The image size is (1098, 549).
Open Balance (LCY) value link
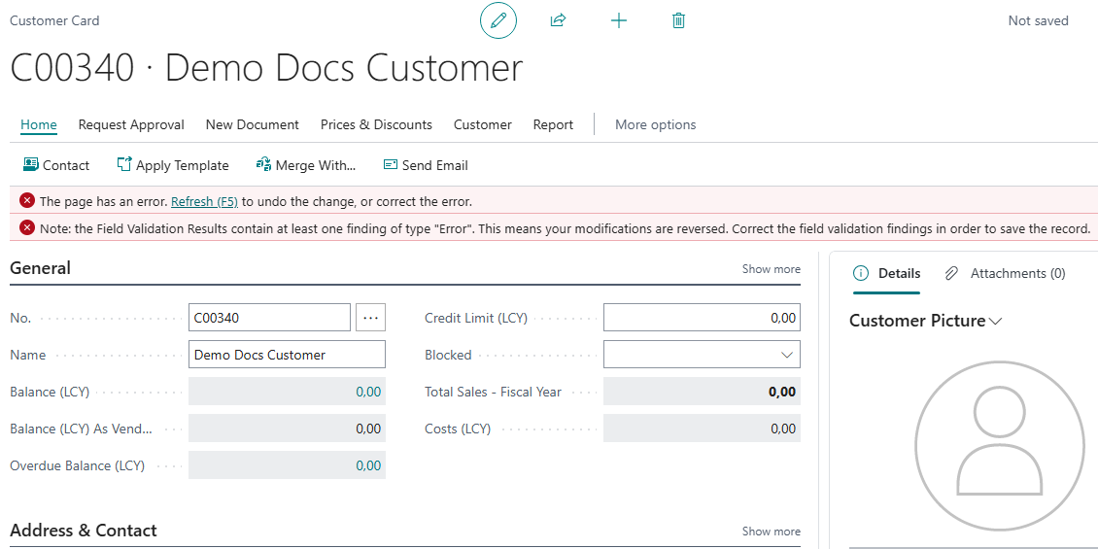[368, 392]
